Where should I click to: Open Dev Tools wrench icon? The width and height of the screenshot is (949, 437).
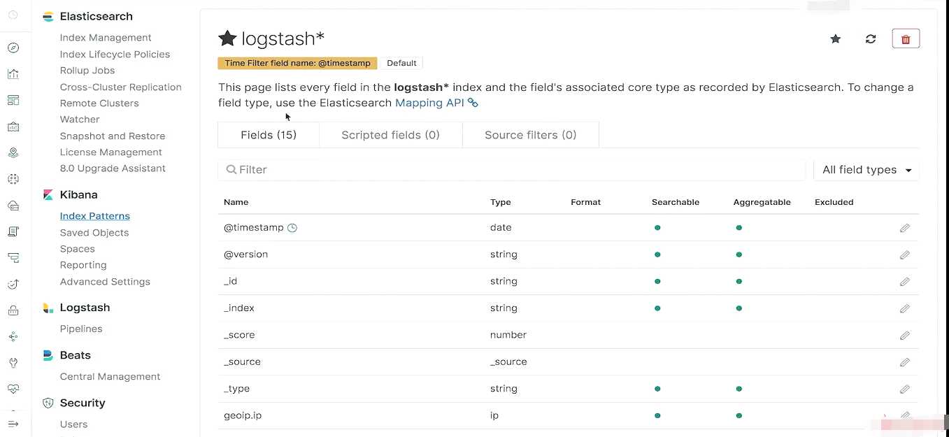[x=13, y=362]
